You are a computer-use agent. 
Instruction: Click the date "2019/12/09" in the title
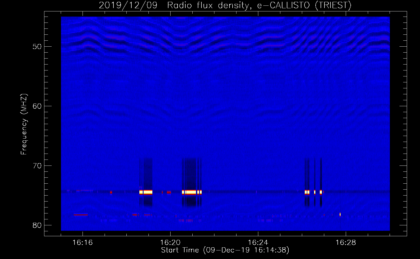[128, 5]
